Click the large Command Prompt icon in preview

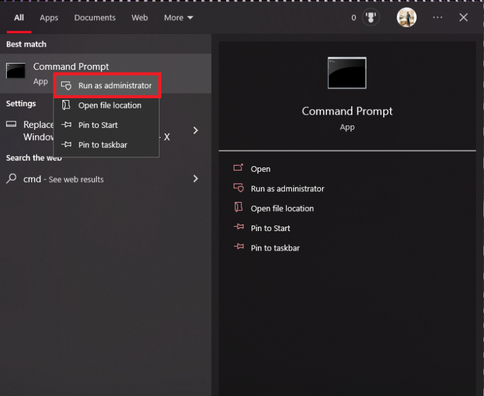point(347,73)
